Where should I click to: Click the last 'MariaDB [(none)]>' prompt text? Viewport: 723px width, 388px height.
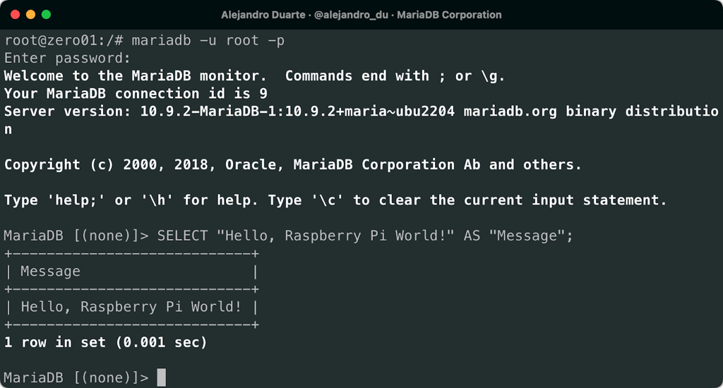click(76, 377)
